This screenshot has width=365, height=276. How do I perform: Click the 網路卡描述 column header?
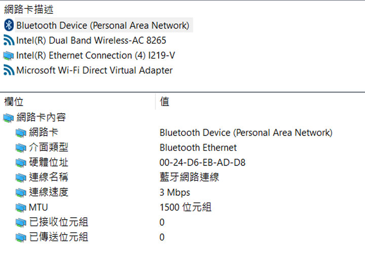[x=29, y=10]
